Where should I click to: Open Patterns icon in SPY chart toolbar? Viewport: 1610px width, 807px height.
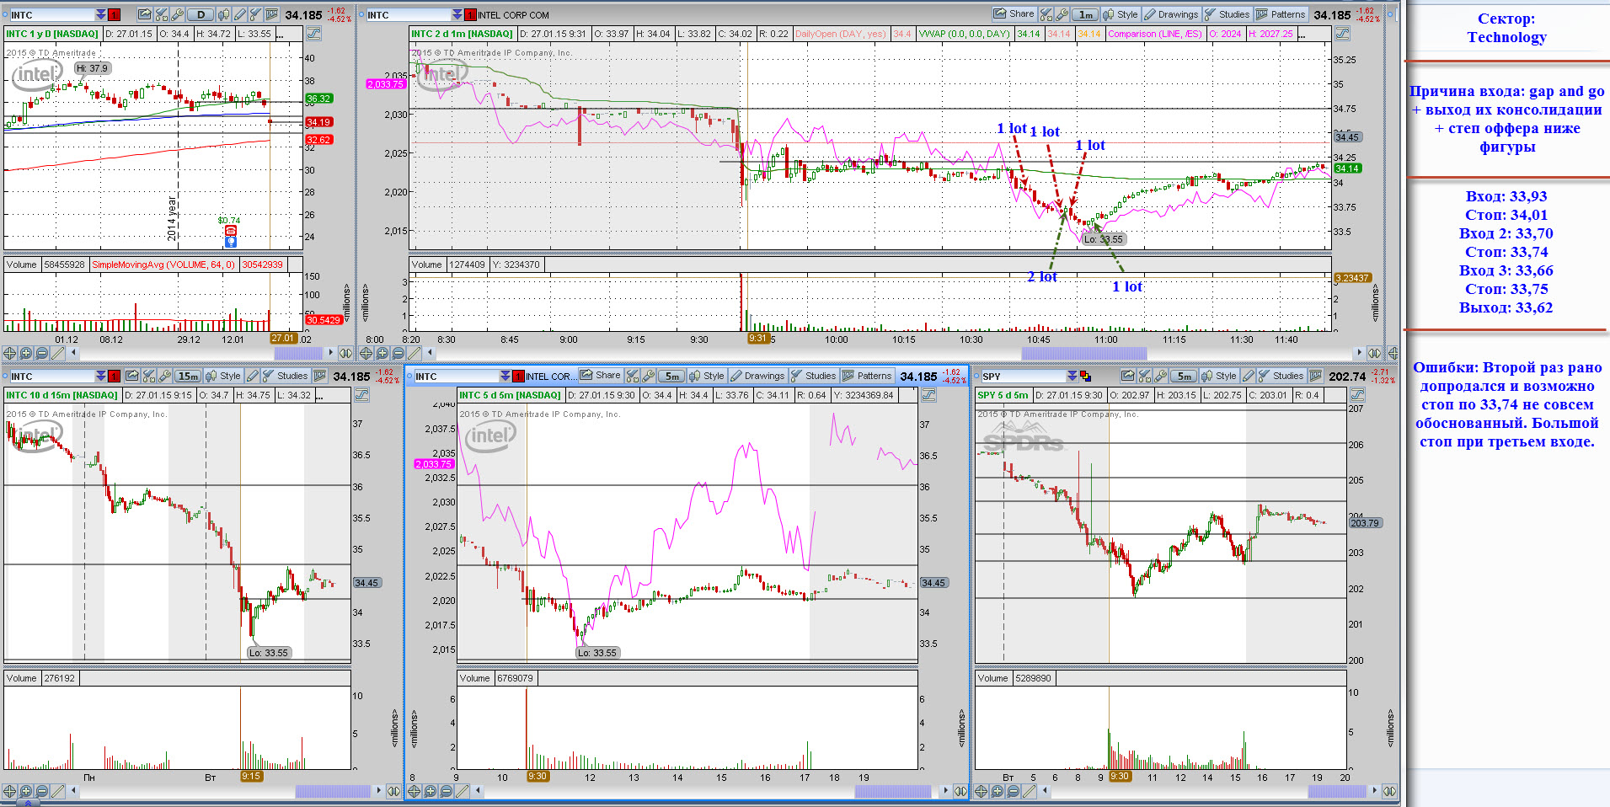(1316, 376)
